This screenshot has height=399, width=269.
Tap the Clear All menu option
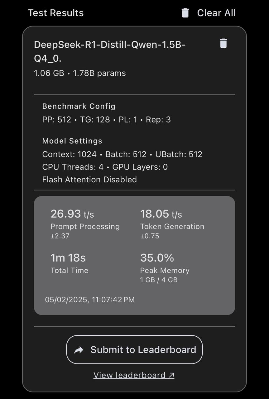(216, 13)
